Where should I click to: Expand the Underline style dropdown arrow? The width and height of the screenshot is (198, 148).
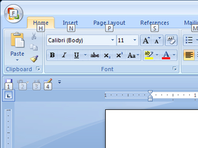point(85,55)
